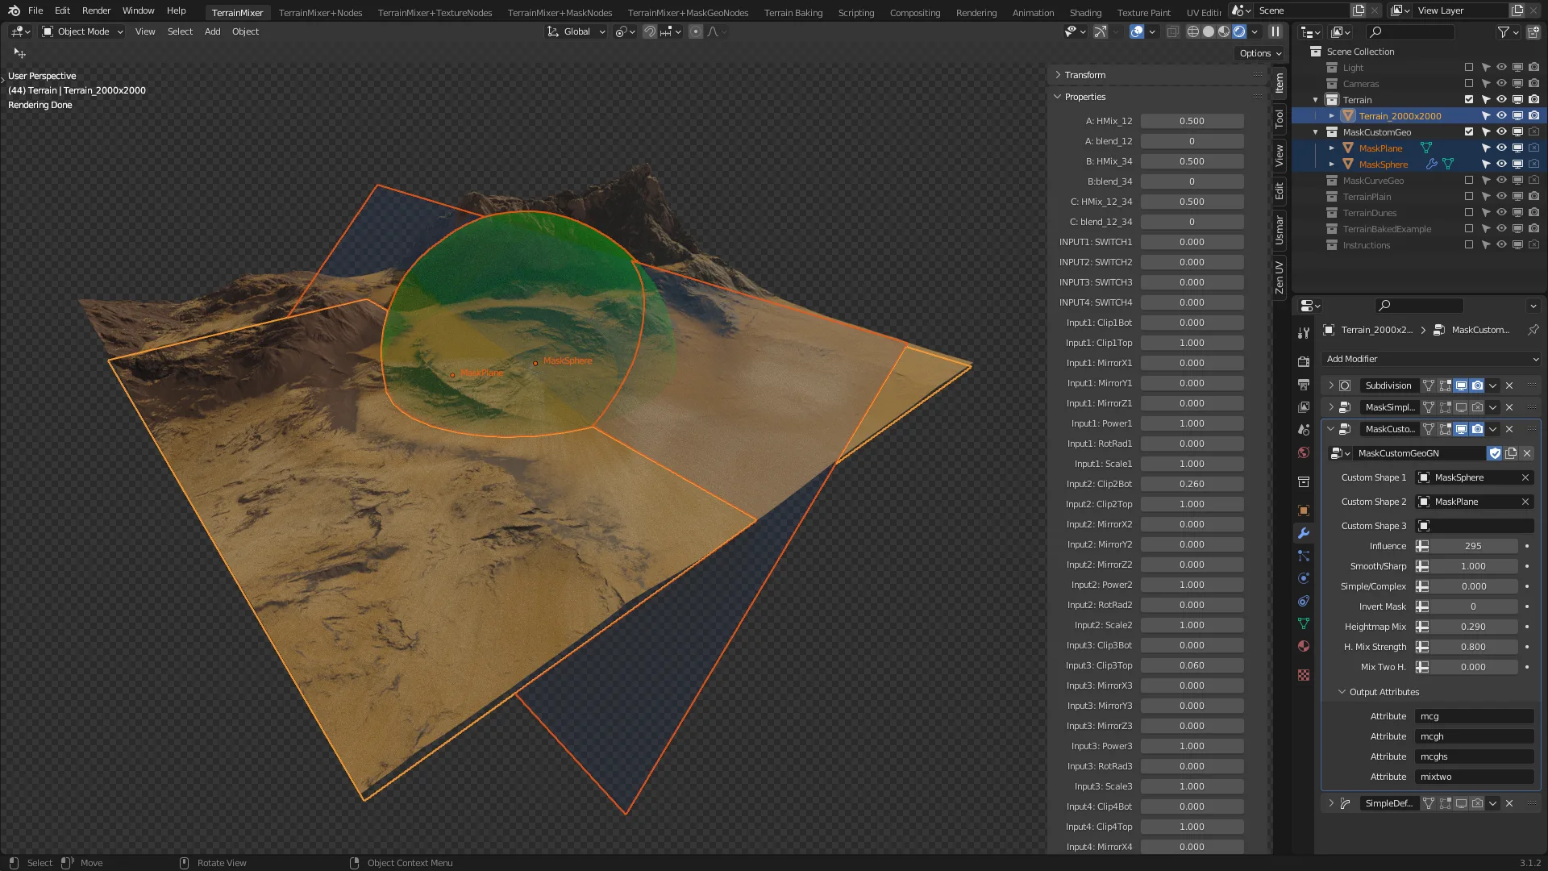Select rendered viewport shading
Screen dimensions: 1548x871
pos(1239,31)
